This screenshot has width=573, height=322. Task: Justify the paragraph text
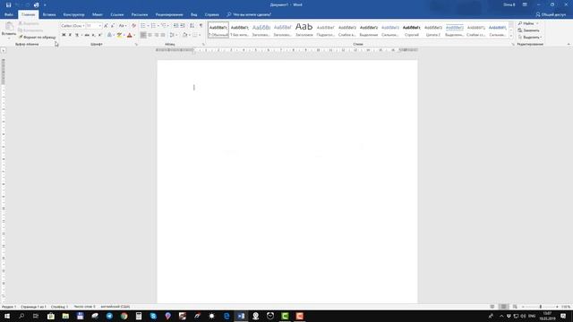pyautogui.click(x=163, y=35)
